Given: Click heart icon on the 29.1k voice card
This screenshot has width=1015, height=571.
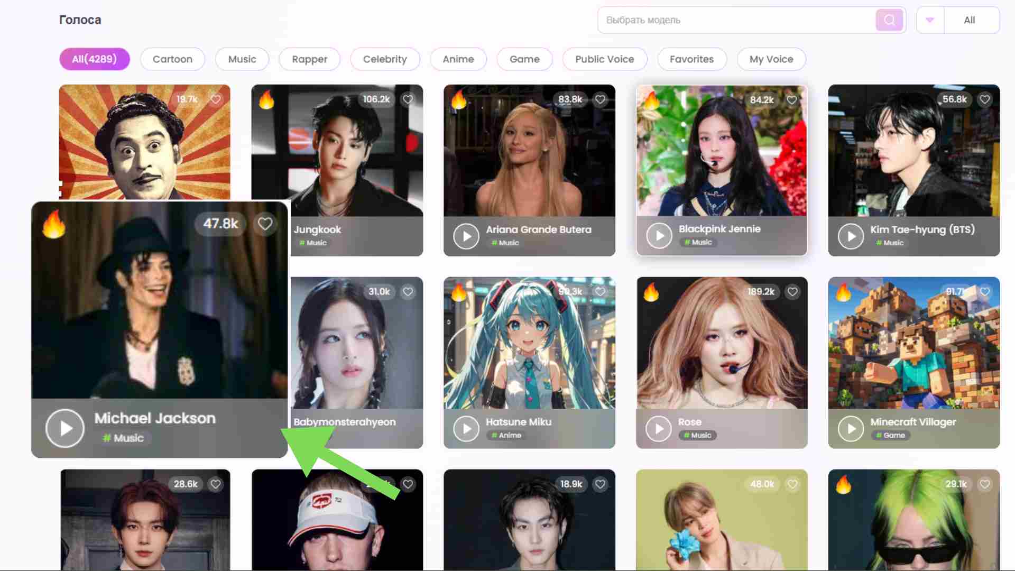Looking at the screenshot, I should pyautogui.click(x=985, y=484).
